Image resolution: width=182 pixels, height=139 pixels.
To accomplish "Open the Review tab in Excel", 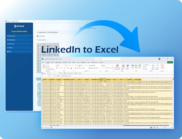I will (x=74, y=62).
